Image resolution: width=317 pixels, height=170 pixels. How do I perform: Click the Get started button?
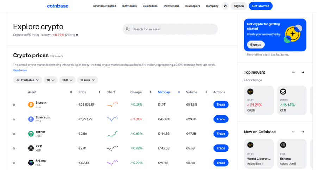click(x=261, y=6)
